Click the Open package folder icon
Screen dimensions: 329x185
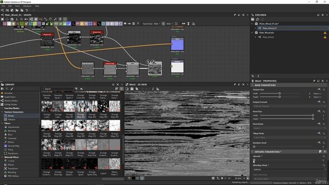(17, 10)
